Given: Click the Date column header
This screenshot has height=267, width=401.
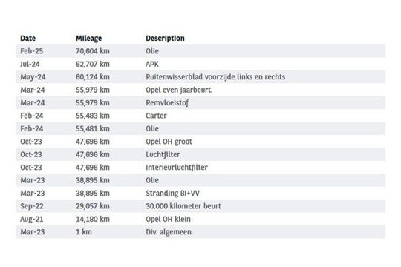Looking at the screenshot, I should point(28,39).
